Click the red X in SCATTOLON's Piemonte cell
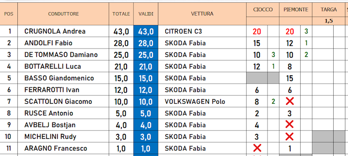This screenshot has height=156, width=348. (x=290, y=101)
